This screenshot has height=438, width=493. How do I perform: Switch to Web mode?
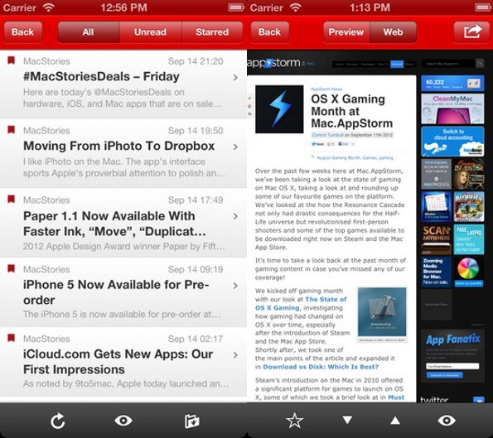pos(393,31)
